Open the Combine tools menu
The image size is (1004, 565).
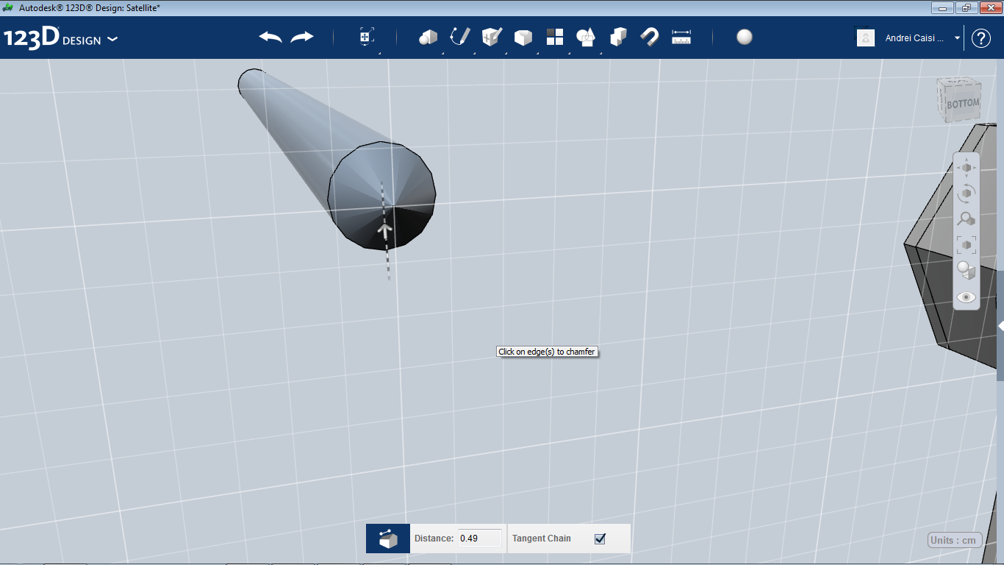(x=618, y=38)
